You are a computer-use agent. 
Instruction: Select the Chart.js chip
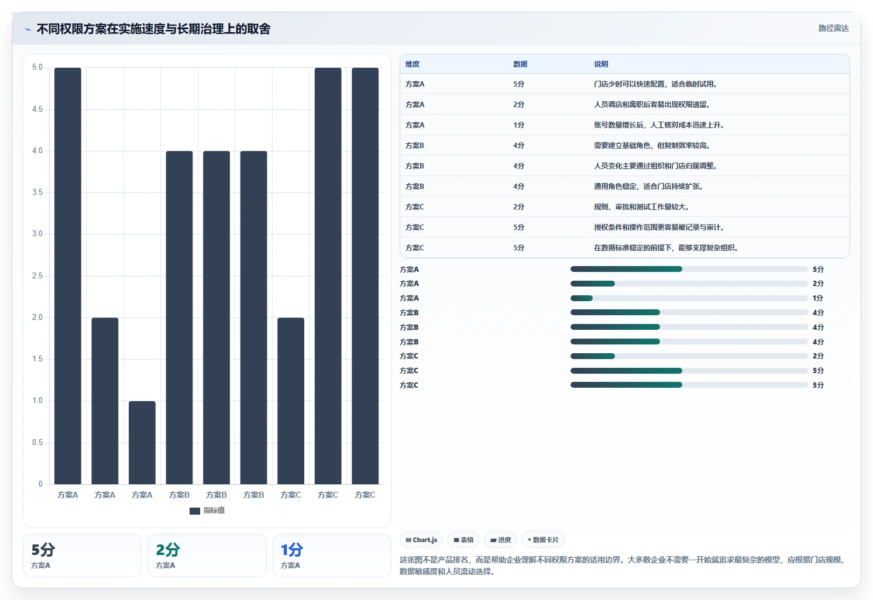(x=421, y=540)
